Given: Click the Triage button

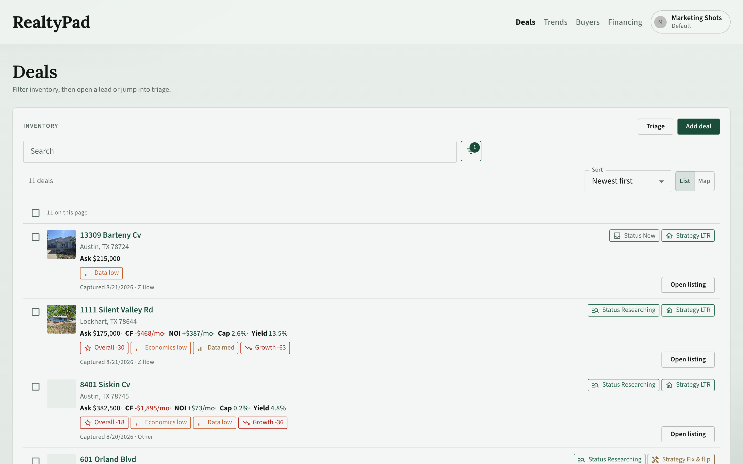Looking at the screenshot, I should (655, 126).
